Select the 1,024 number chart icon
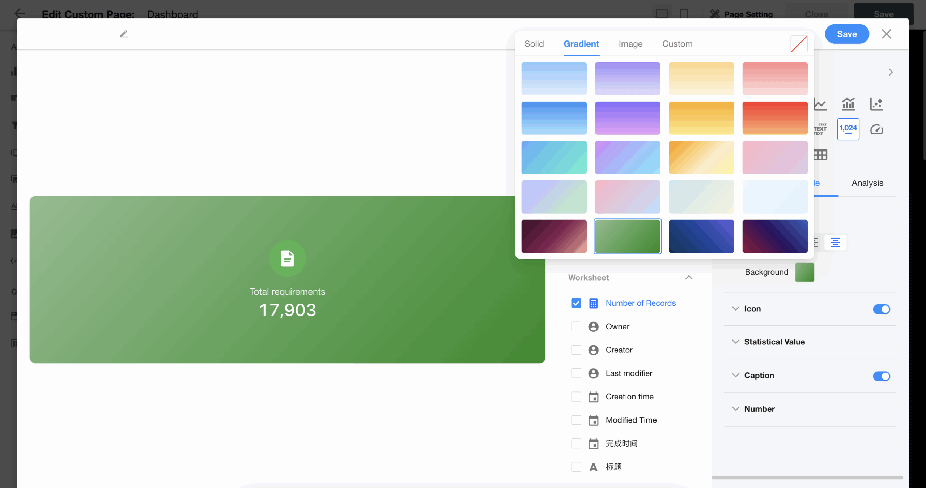Image resolution: width=926 pixels, height=488 pixels. click(848, 129)
